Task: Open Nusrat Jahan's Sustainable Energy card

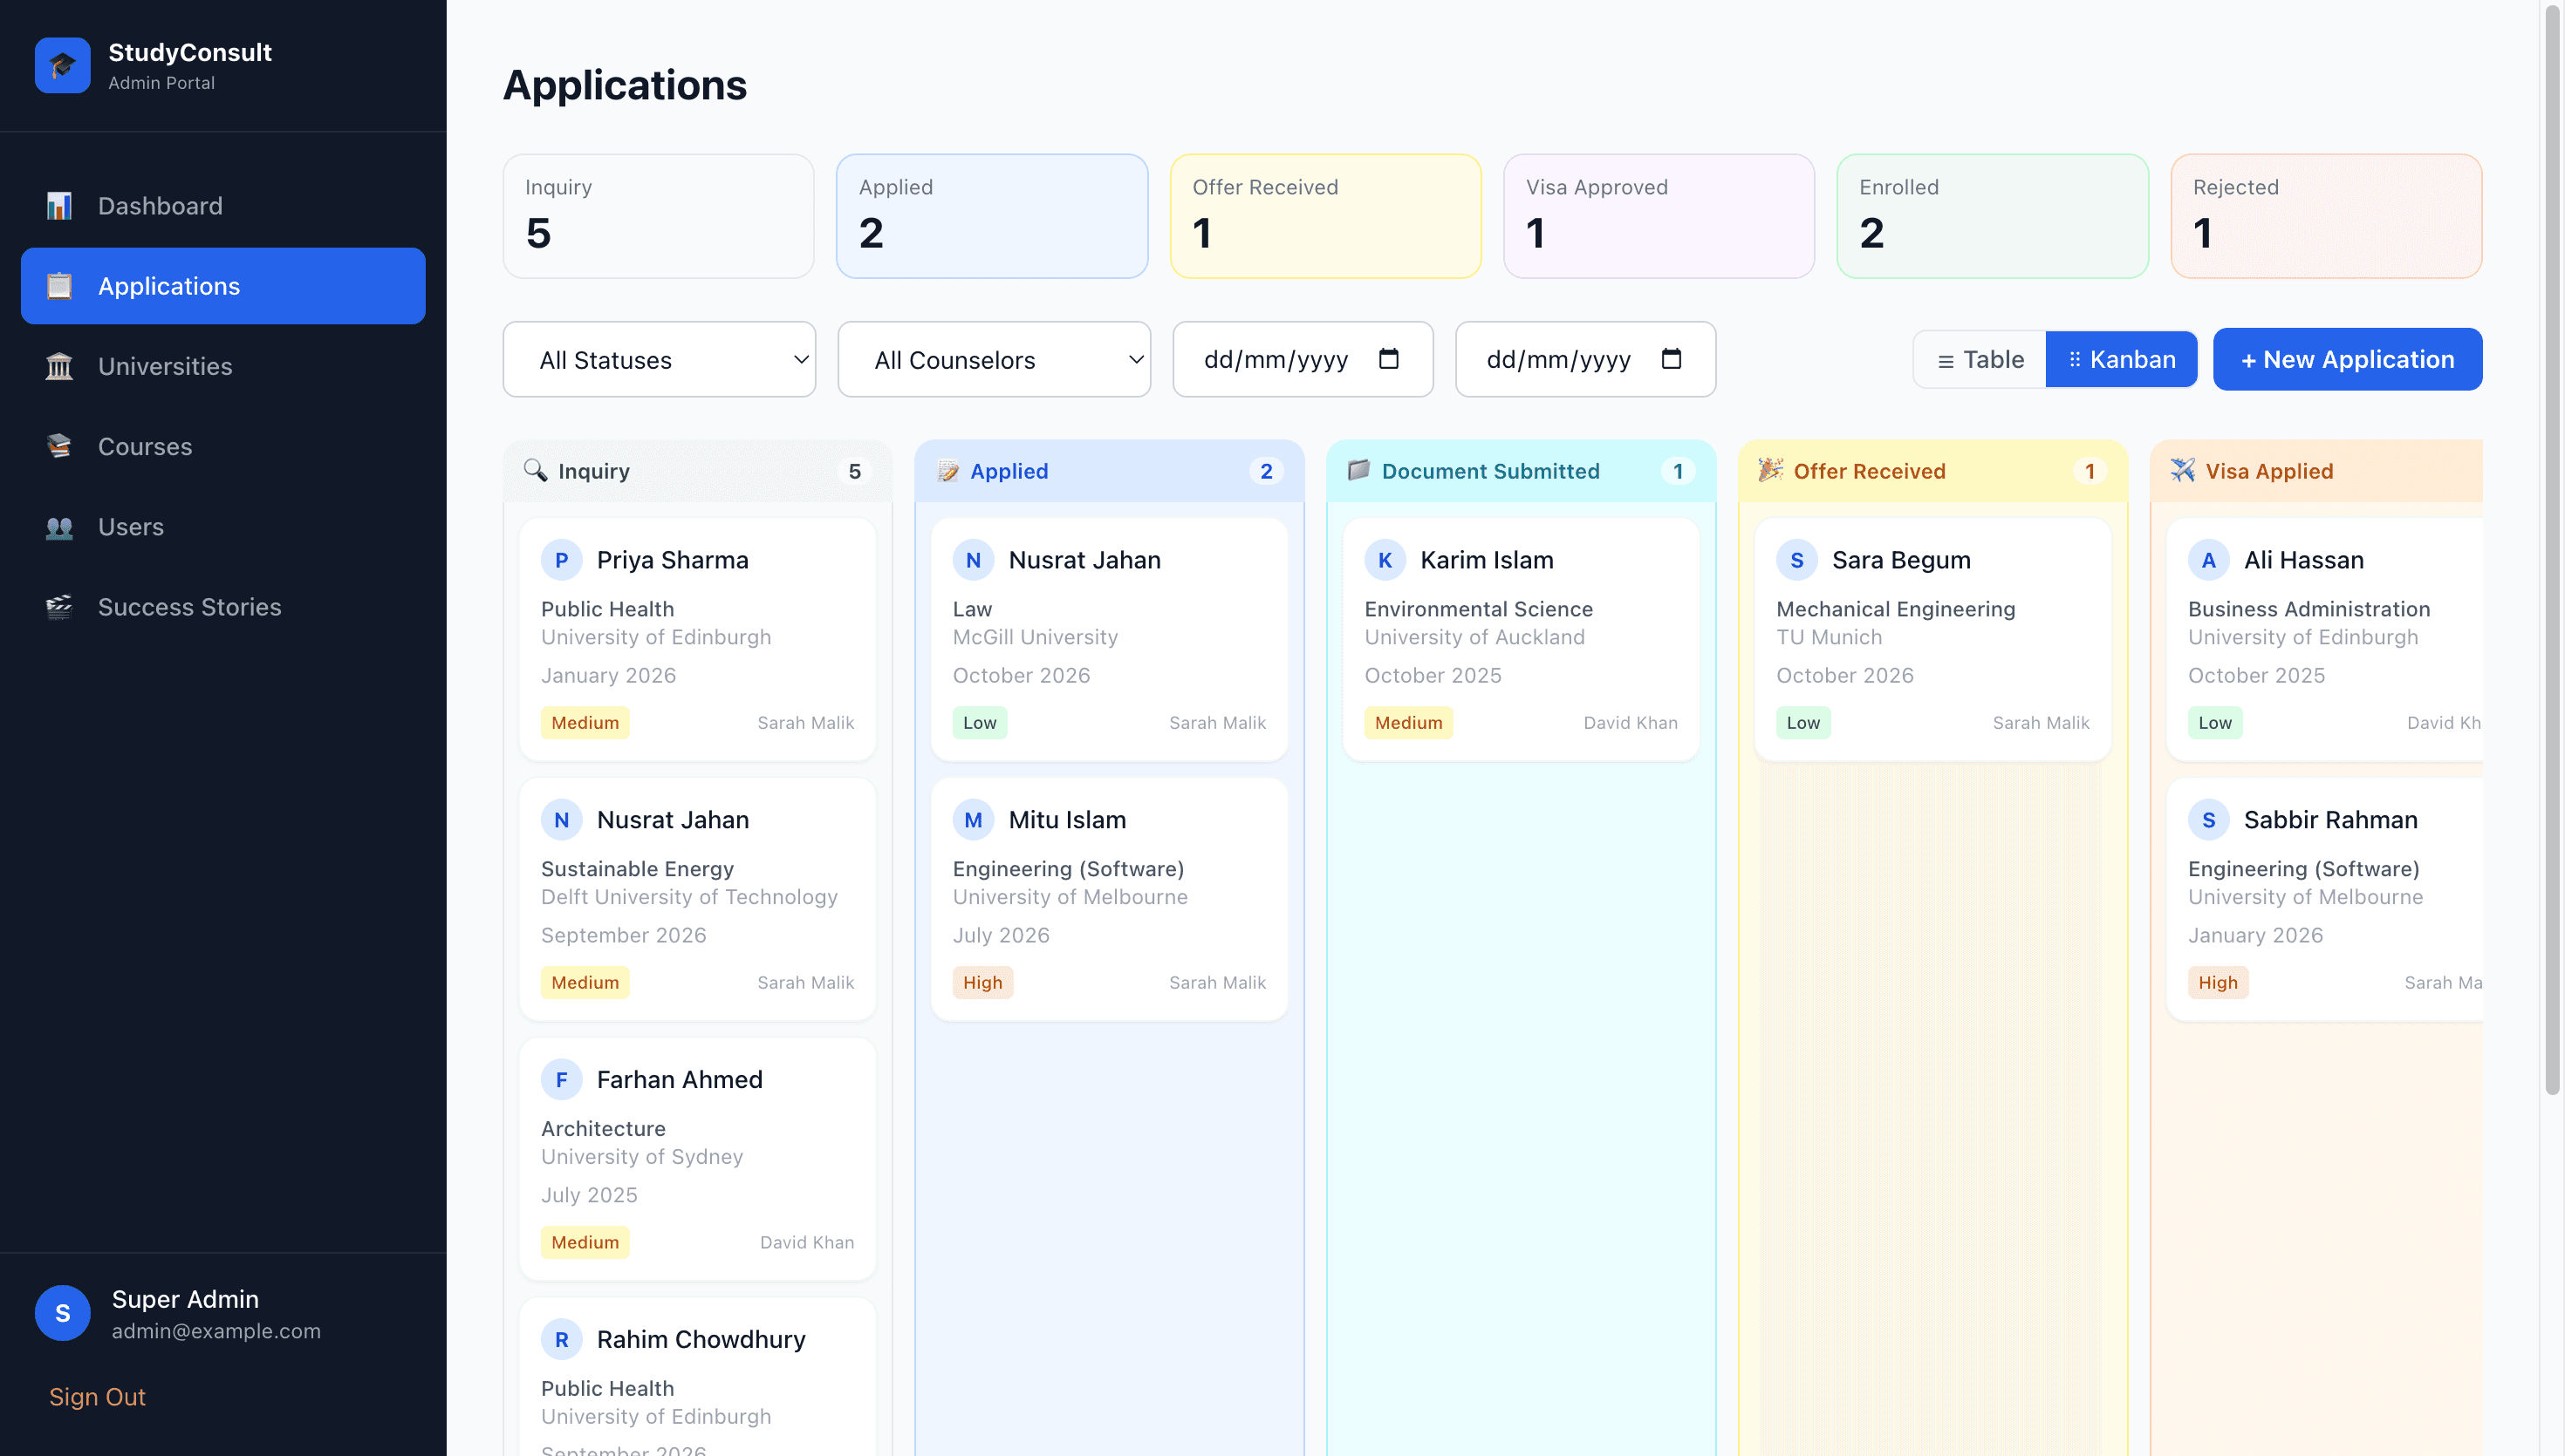Action: (x=698, y=899)
